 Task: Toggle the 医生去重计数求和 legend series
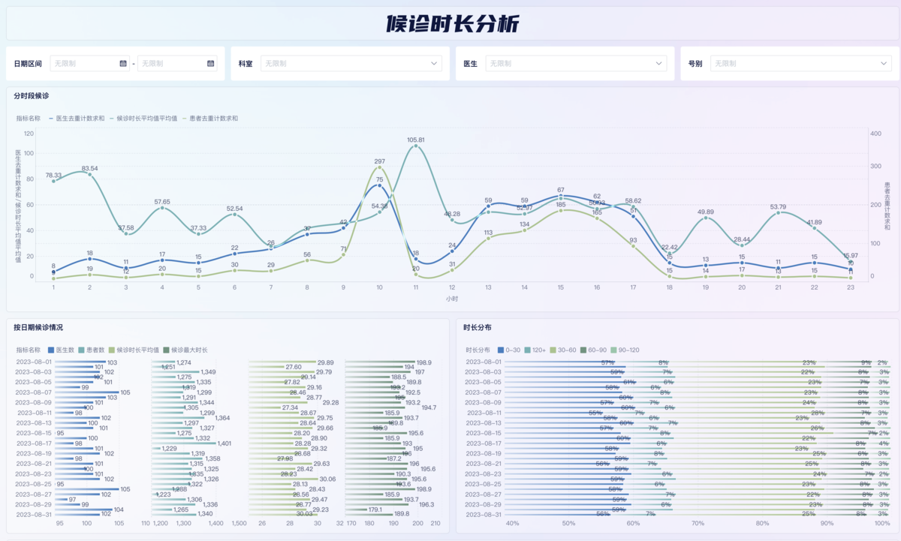(x=77, y=119)
